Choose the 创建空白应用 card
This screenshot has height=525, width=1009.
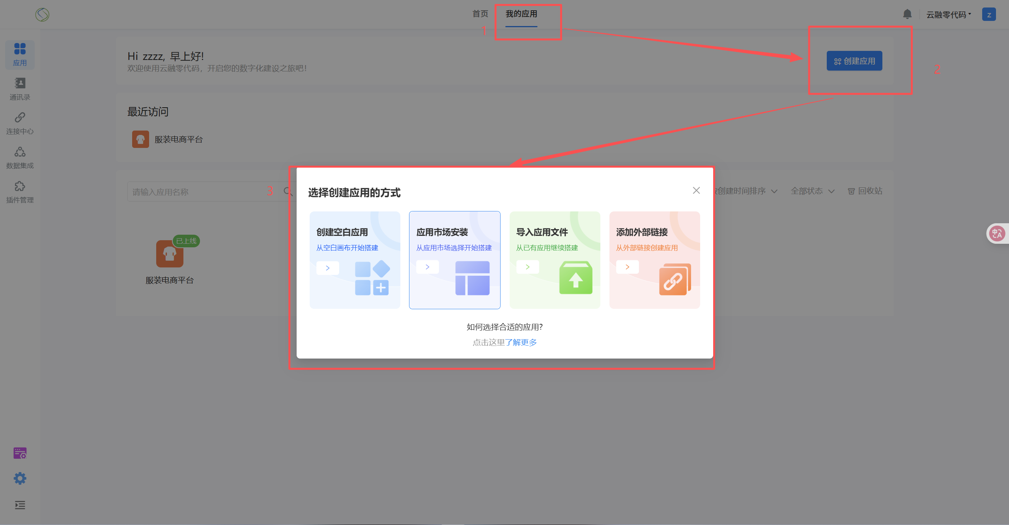[355, 260]
